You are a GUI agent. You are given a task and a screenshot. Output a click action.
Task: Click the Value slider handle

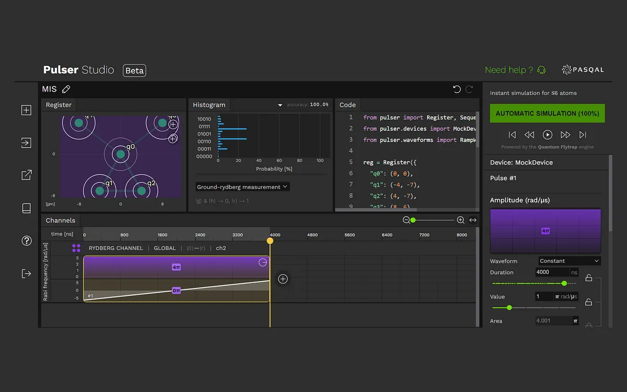point(509,307)
